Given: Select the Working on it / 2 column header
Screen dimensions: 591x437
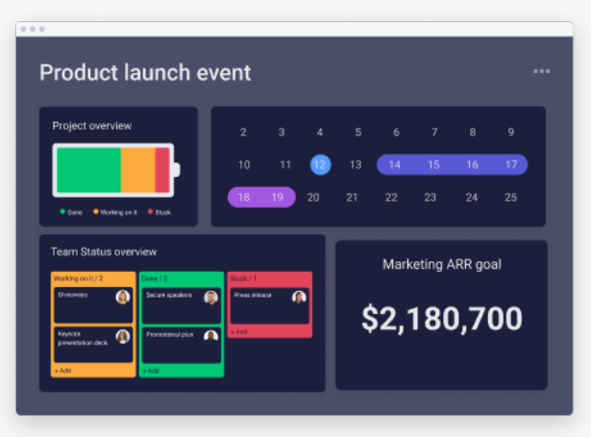Looking at the screenshot, I should [78, 279].
